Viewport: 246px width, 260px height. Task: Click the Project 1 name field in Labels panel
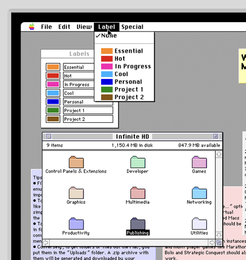pos(88,110)
